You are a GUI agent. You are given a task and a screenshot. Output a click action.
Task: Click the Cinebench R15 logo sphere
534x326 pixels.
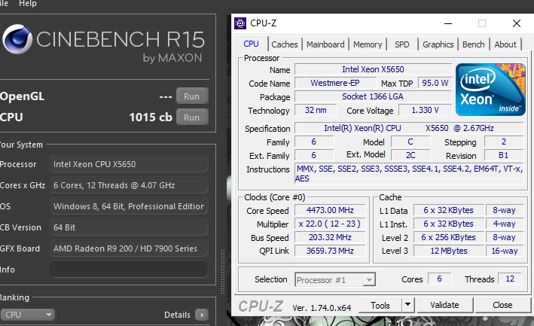pyautogui.click(x=17, y=39)
